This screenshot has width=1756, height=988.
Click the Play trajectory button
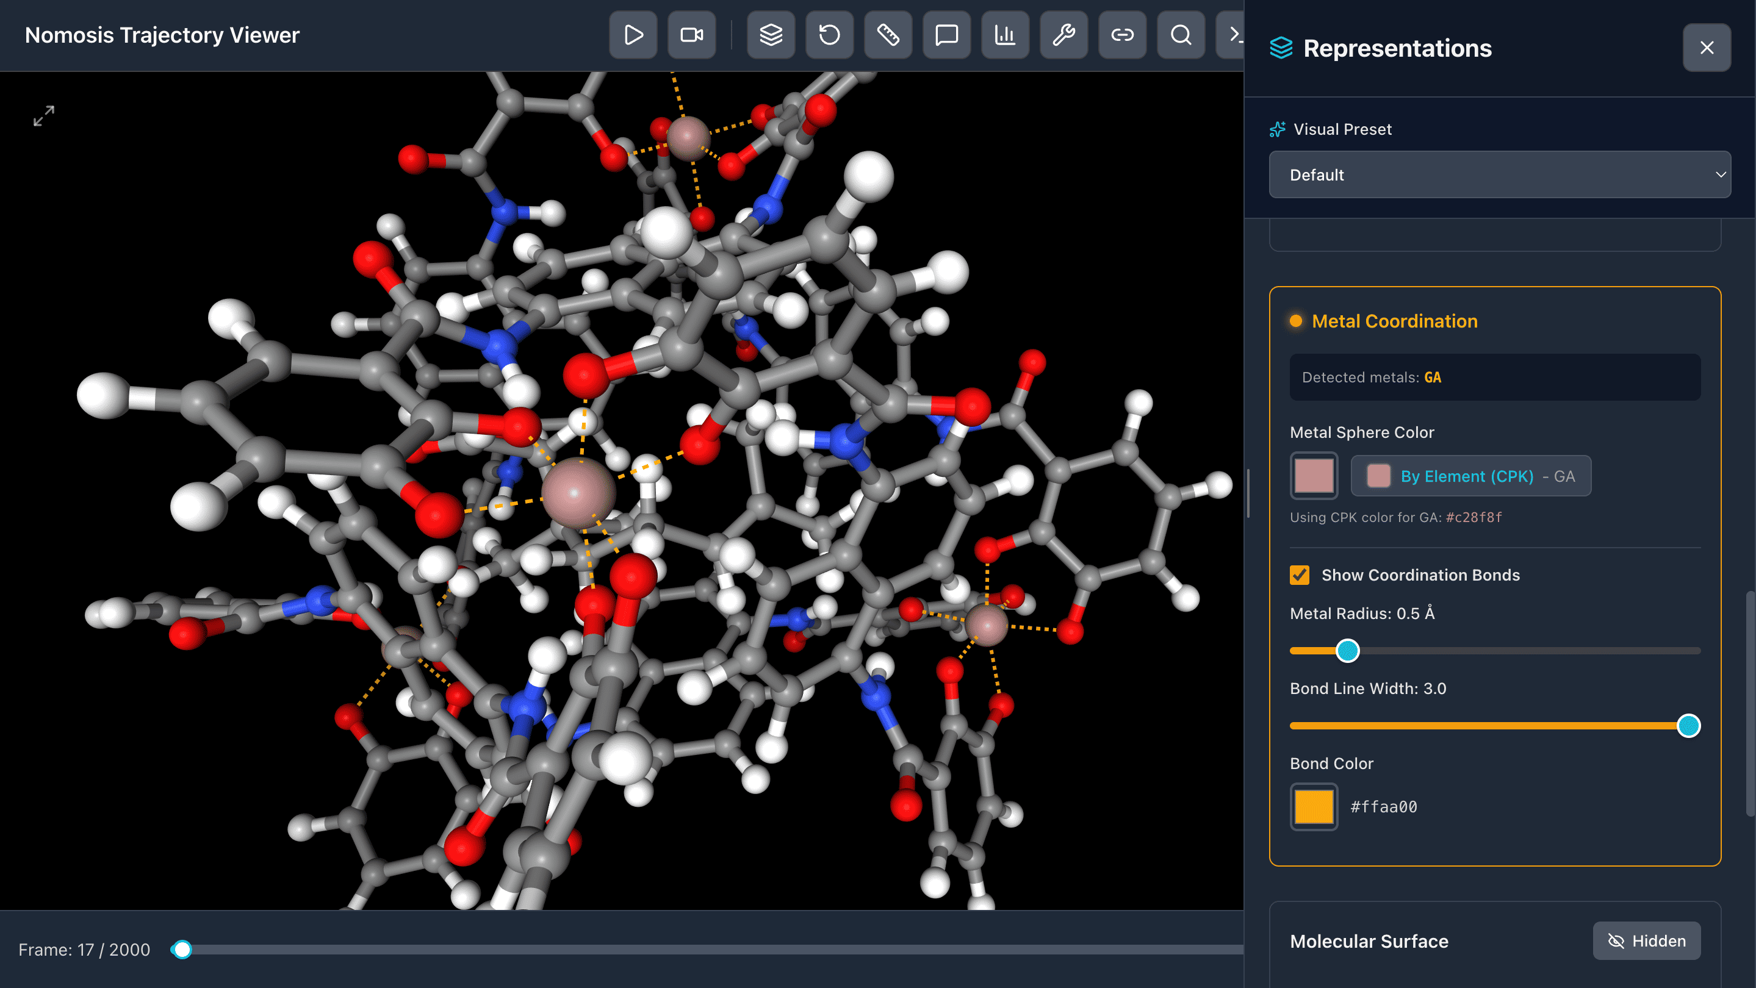pyautogui.click(x=633, y=35)
